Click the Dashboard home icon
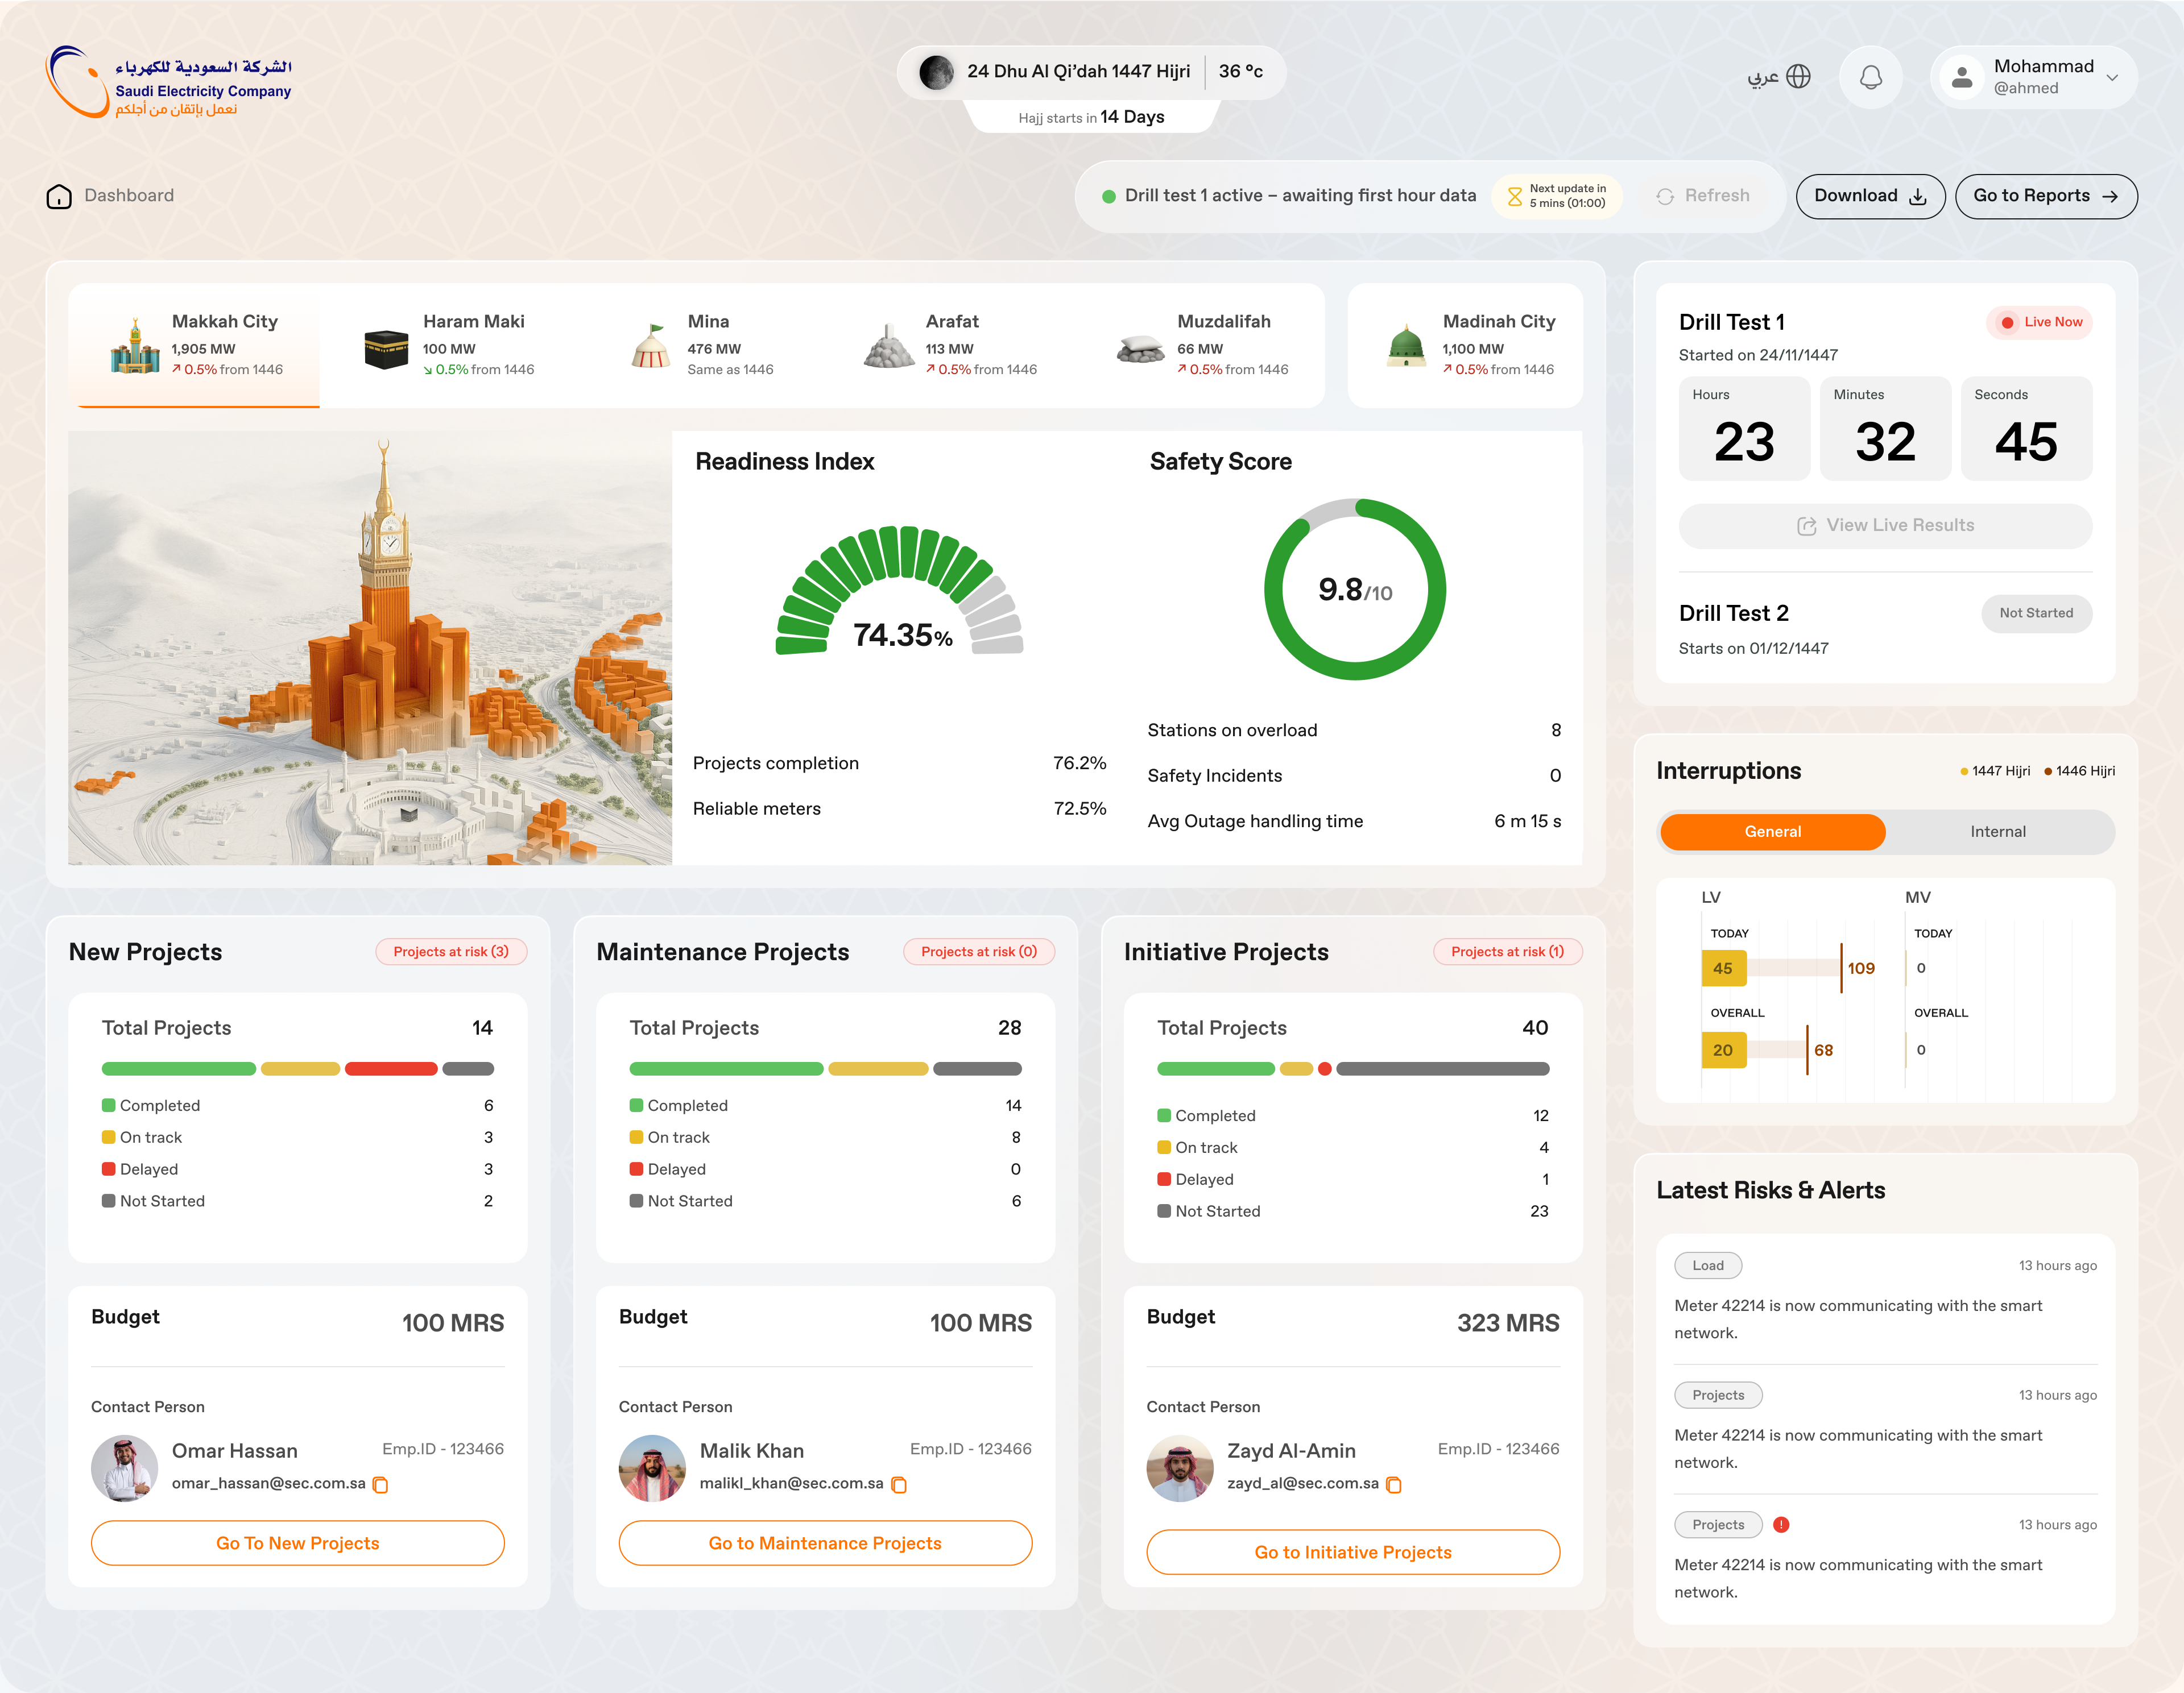The width and height of the screenshot is (2184, 1693). pos(59,196)
